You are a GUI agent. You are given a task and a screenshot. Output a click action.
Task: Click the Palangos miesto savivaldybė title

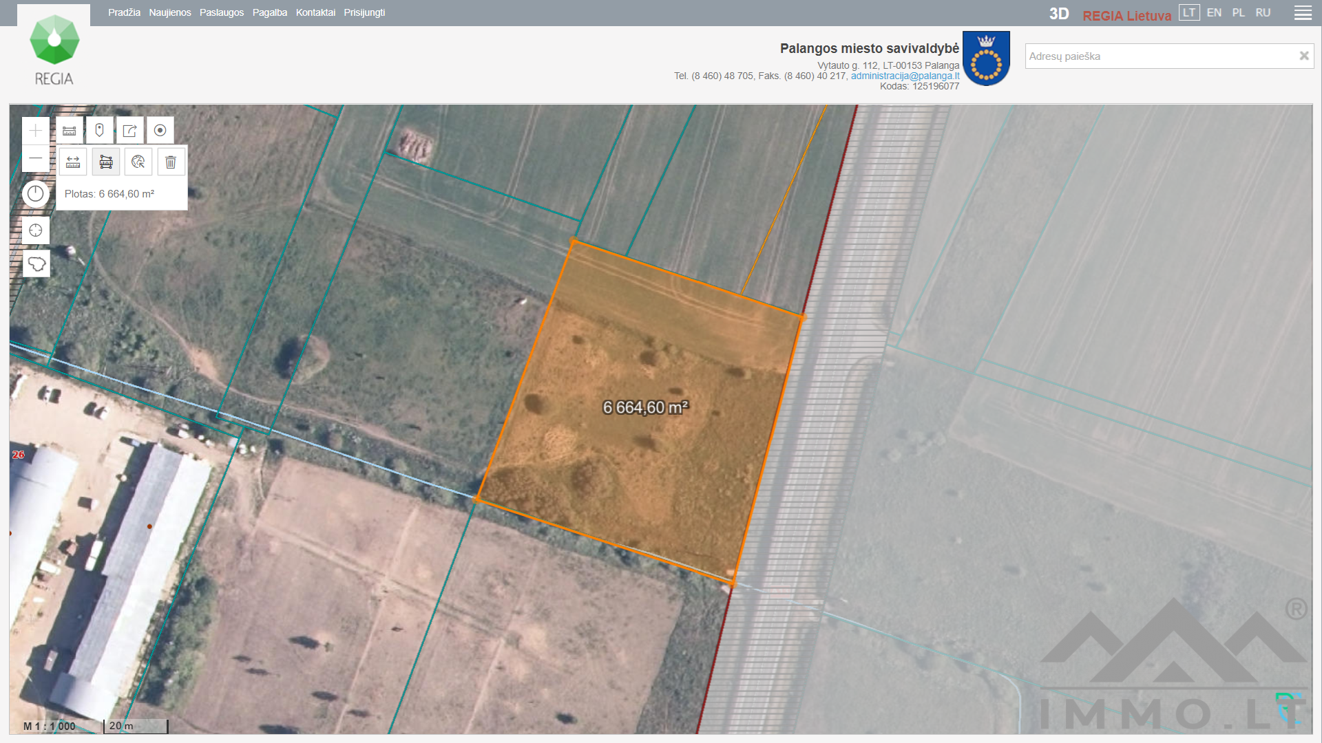point(869,48)
